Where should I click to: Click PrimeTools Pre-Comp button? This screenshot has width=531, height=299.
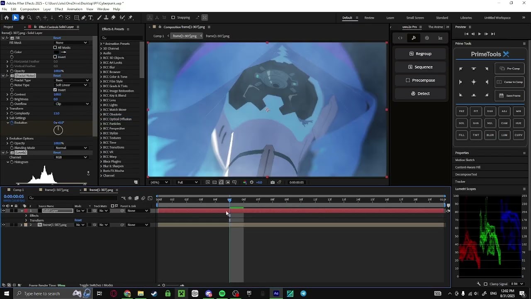pyautogui.click(x=510, y=69)
